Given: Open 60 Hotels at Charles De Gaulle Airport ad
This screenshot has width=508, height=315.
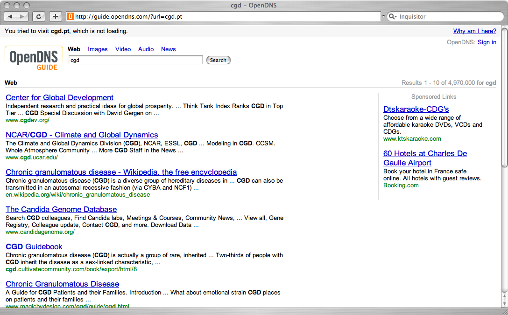Looking at the screenshot, I should 425,158.
